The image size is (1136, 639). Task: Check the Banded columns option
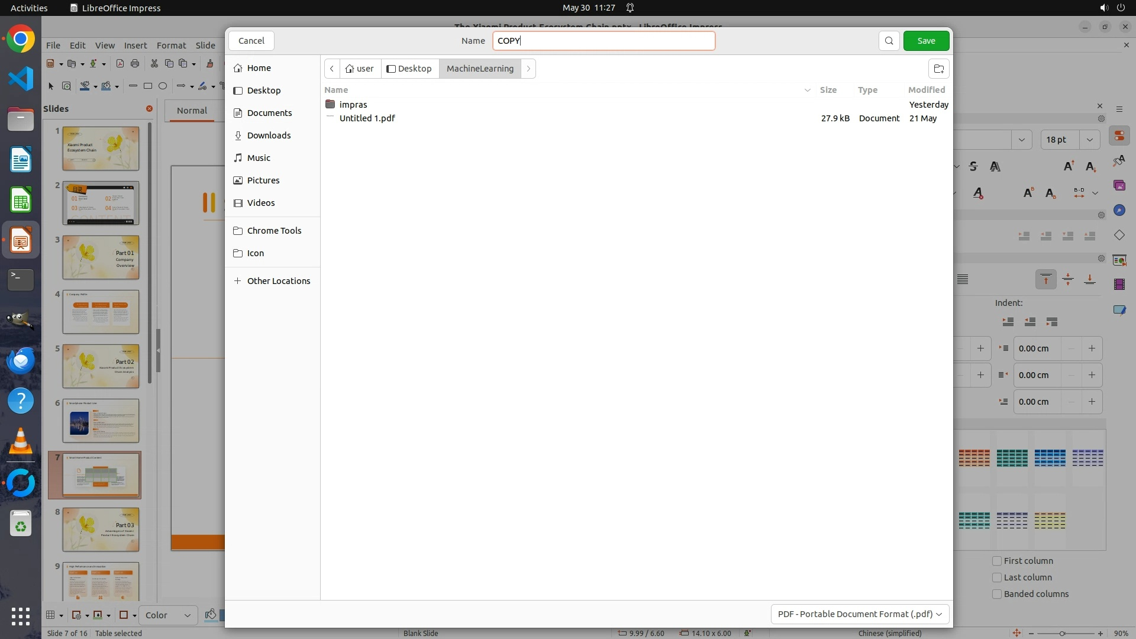coord(997,594)
